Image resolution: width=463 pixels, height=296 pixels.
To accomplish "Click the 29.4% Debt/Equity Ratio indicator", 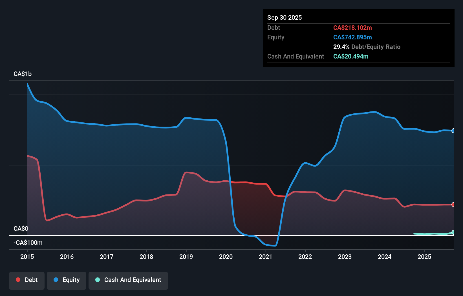I will 367,47.
